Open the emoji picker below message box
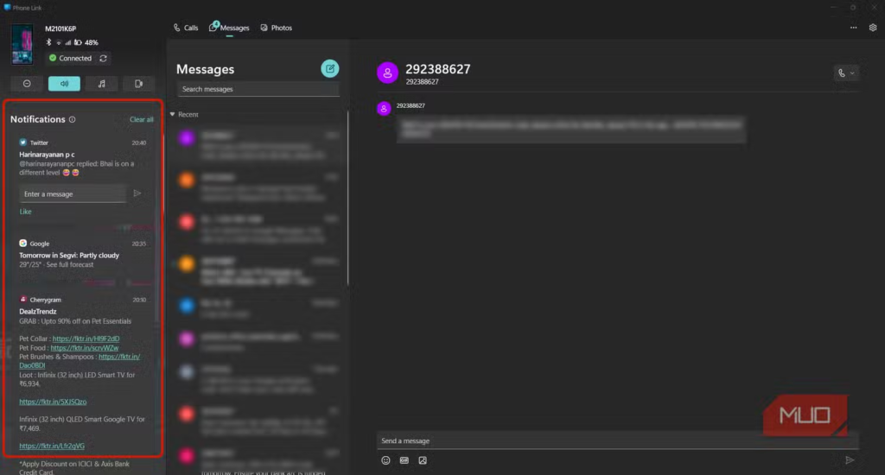 pyautogui.click(x=385, y=460)
